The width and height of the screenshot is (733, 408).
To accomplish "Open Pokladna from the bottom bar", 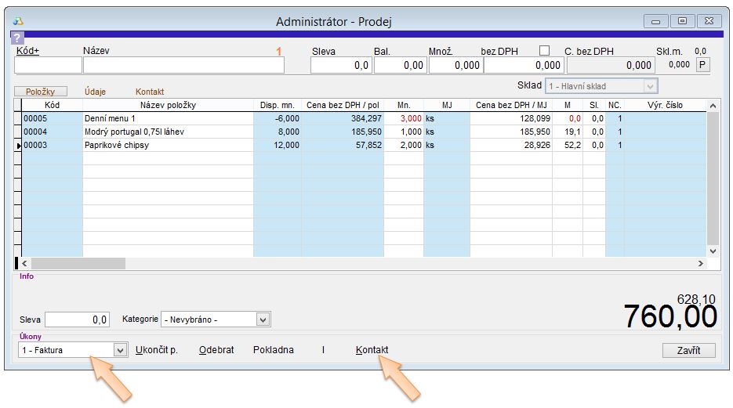I will pyautogui.click(x=273, y=350).
